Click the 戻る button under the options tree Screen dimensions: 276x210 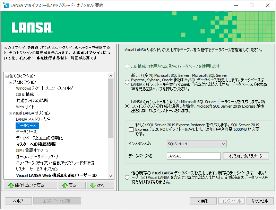[x=72, y=185]
